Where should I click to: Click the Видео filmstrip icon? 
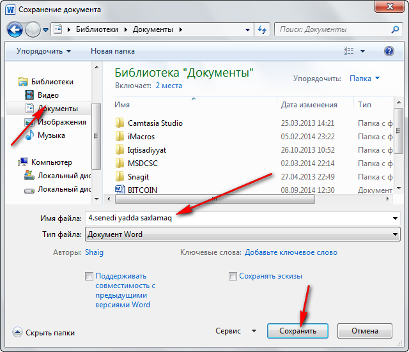pos(29,95)
